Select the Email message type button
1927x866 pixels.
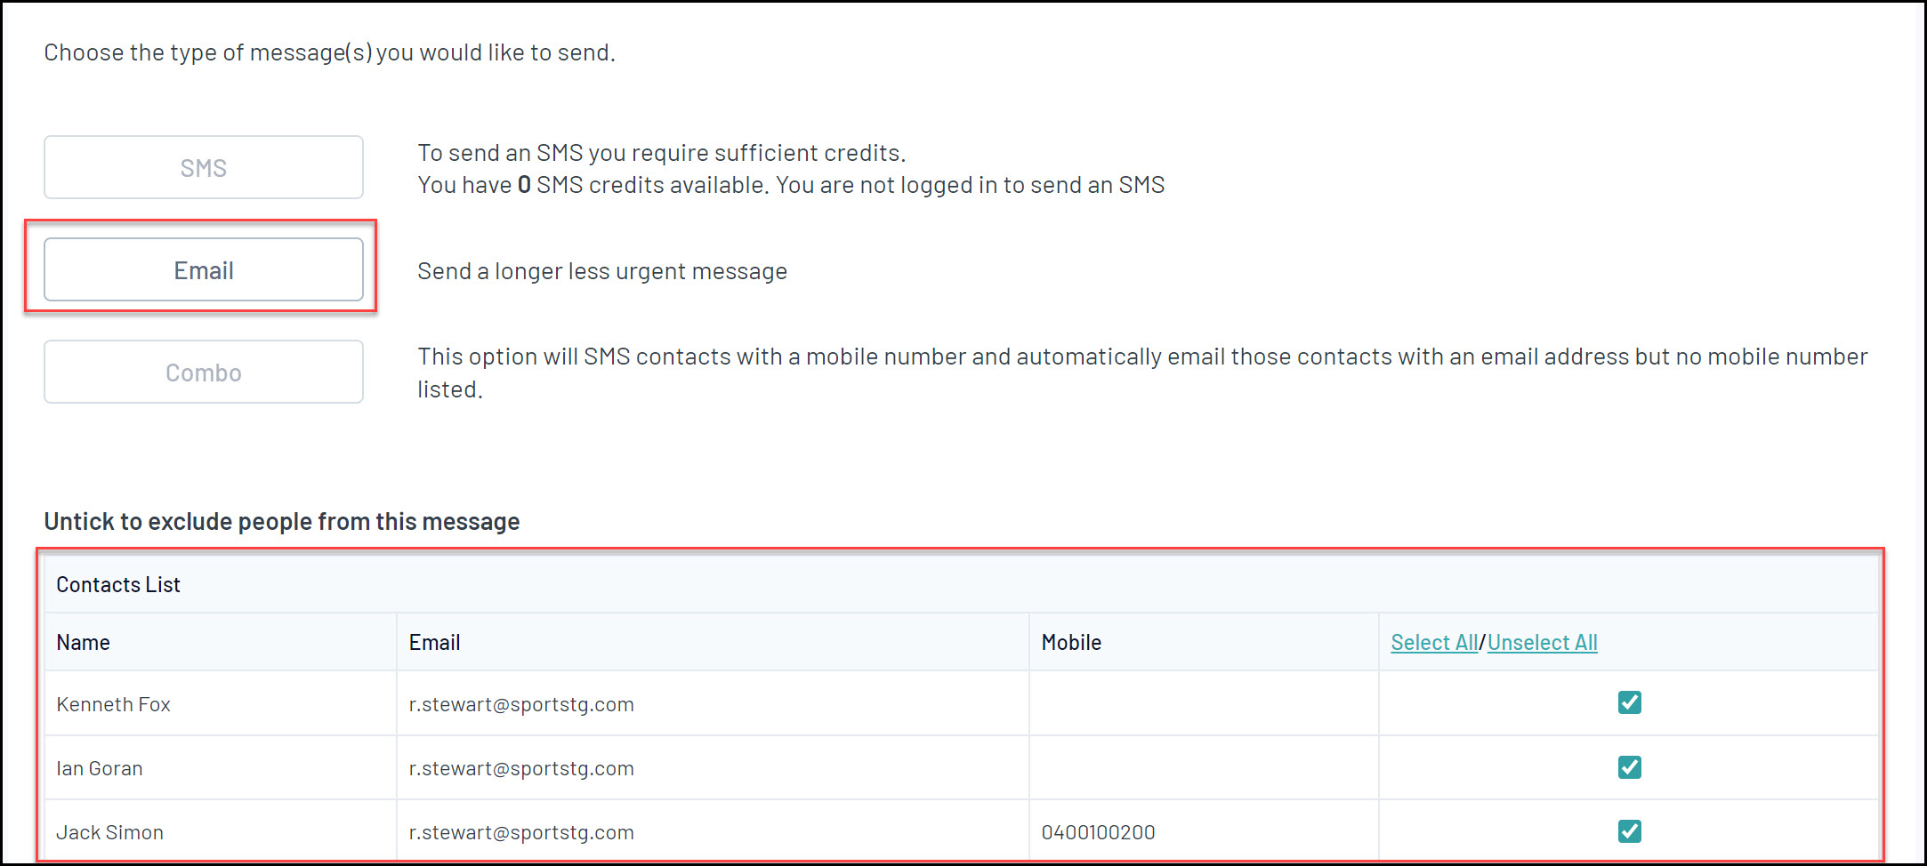[204, 269]
